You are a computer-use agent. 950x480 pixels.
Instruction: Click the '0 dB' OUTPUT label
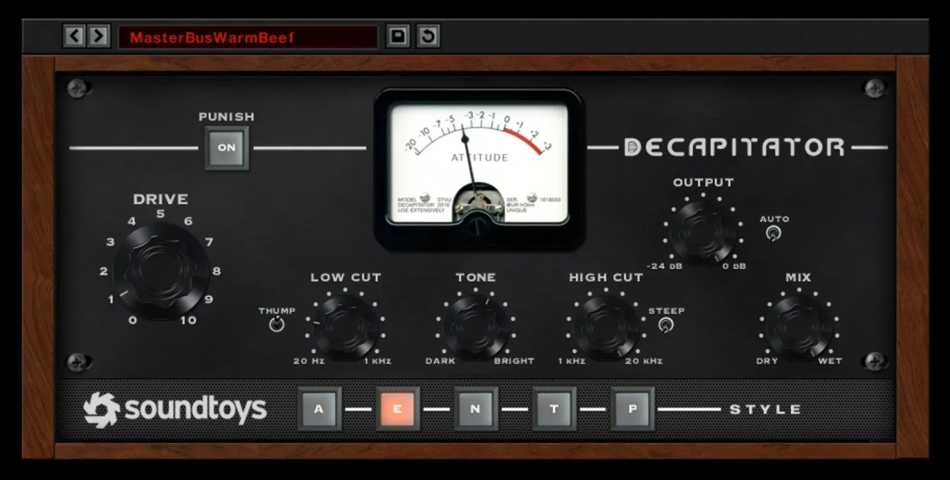point(734,266)
